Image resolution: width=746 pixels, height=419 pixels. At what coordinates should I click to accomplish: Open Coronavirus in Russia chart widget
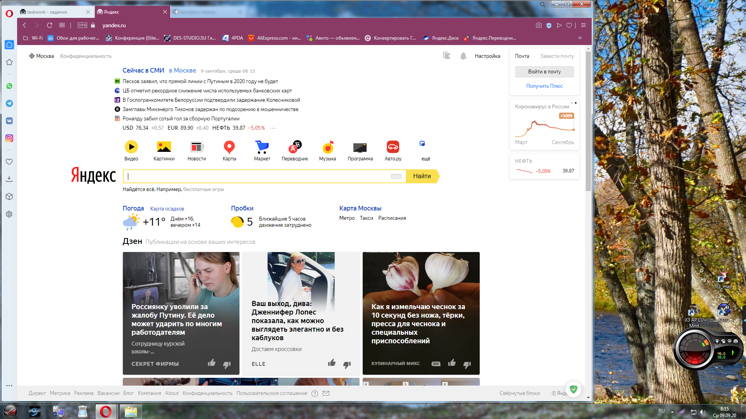544,124
